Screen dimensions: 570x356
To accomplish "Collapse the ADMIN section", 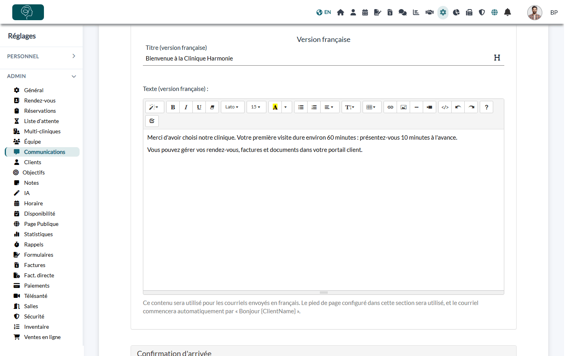I will click(x=41, y=76).
